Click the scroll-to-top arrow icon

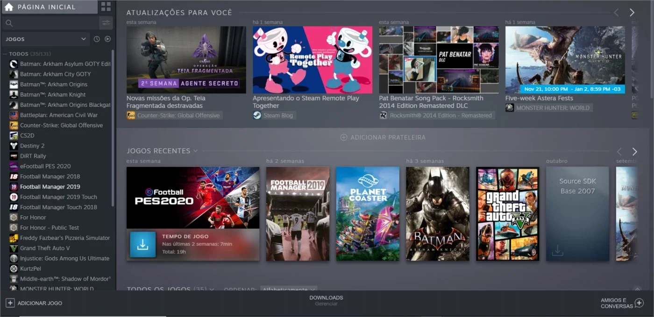point(637,289)
